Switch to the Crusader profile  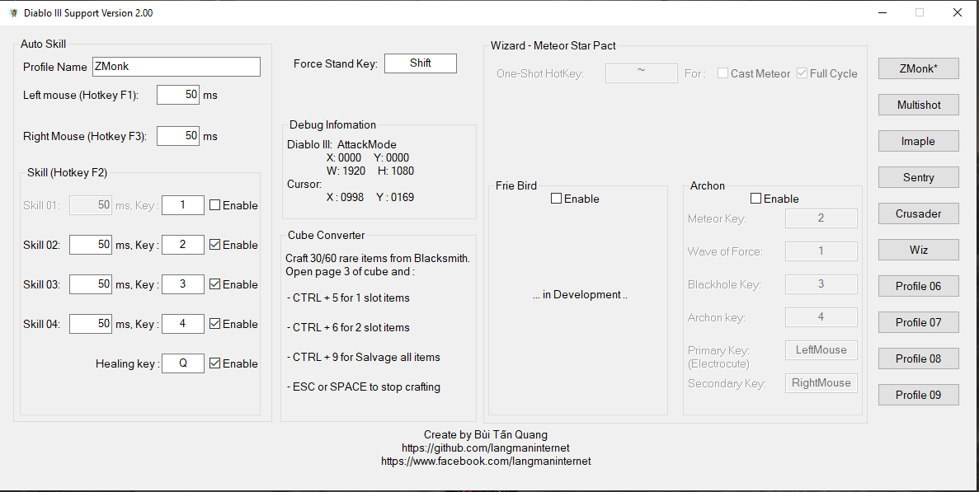coord(919,213)
